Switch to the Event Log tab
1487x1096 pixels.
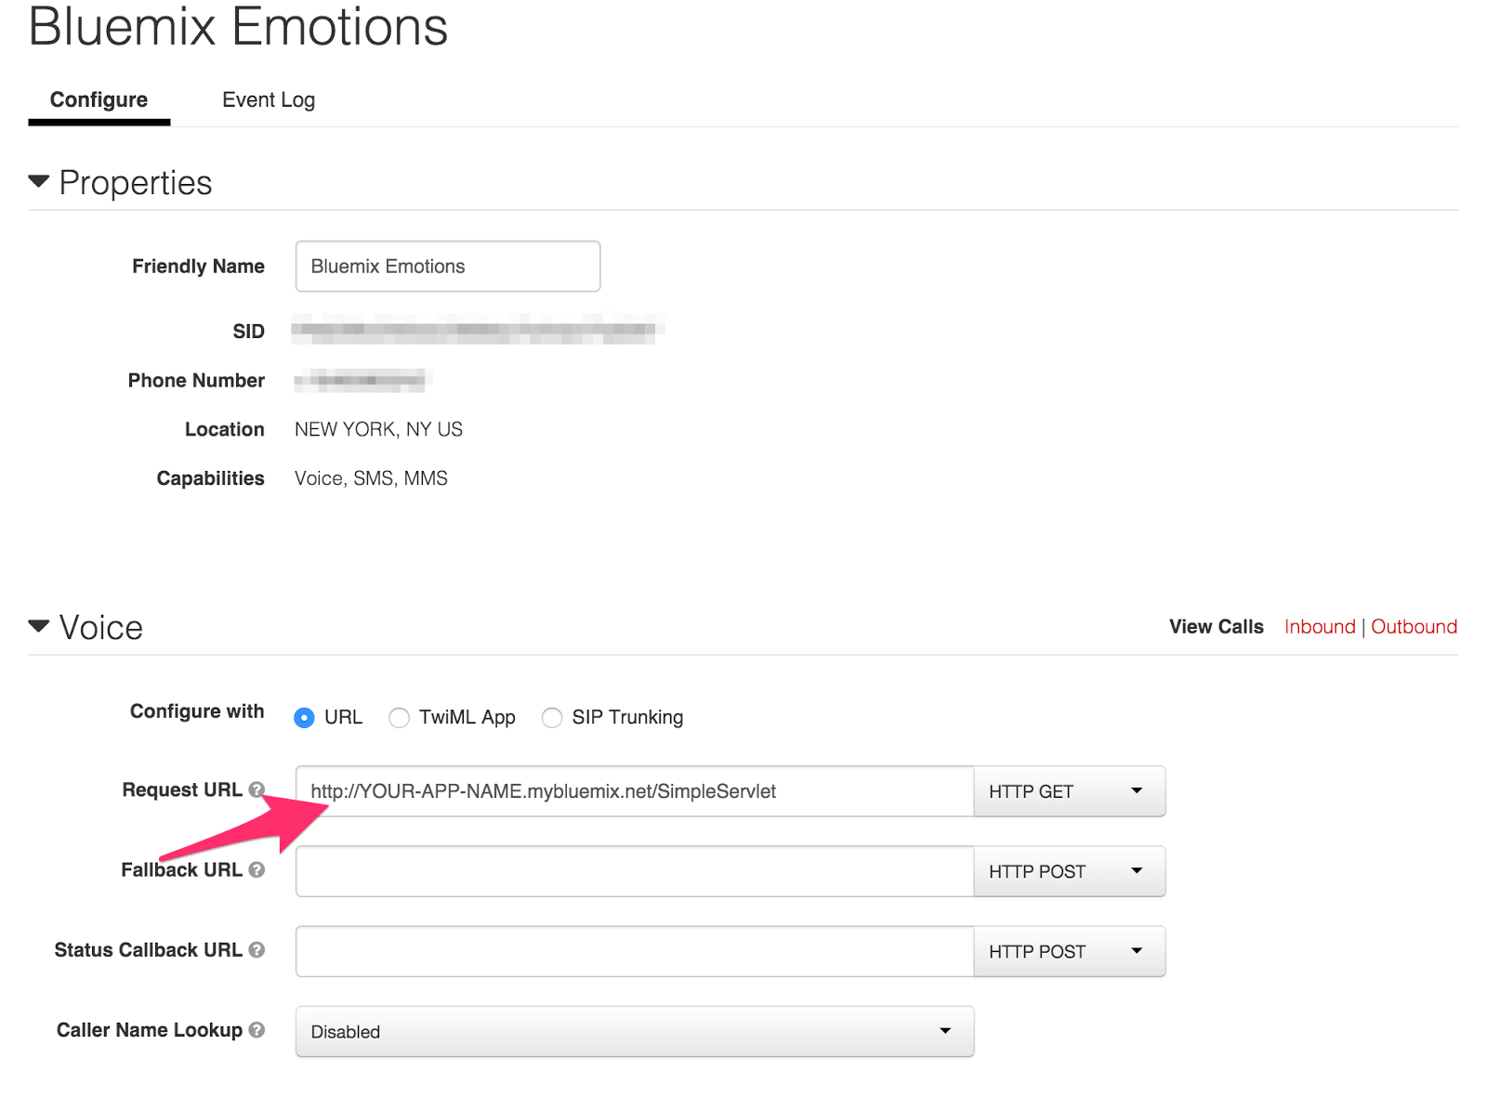[269, 100]
